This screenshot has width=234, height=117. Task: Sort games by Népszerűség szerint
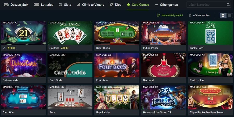(x=170, y=15)
